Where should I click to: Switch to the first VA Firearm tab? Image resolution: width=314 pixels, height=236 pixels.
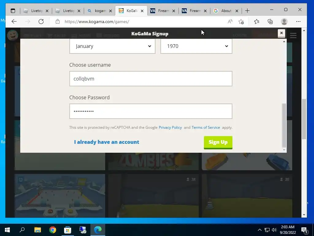[163, 11]
